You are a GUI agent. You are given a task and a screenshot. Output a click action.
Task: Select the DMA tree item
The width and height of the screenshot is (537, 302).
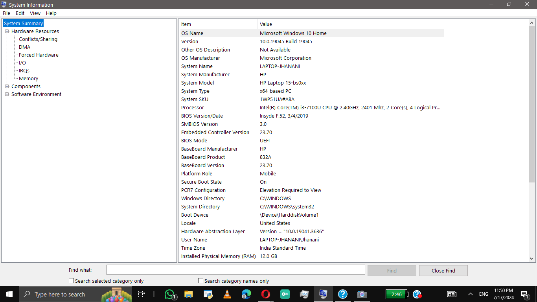(24, 47)
